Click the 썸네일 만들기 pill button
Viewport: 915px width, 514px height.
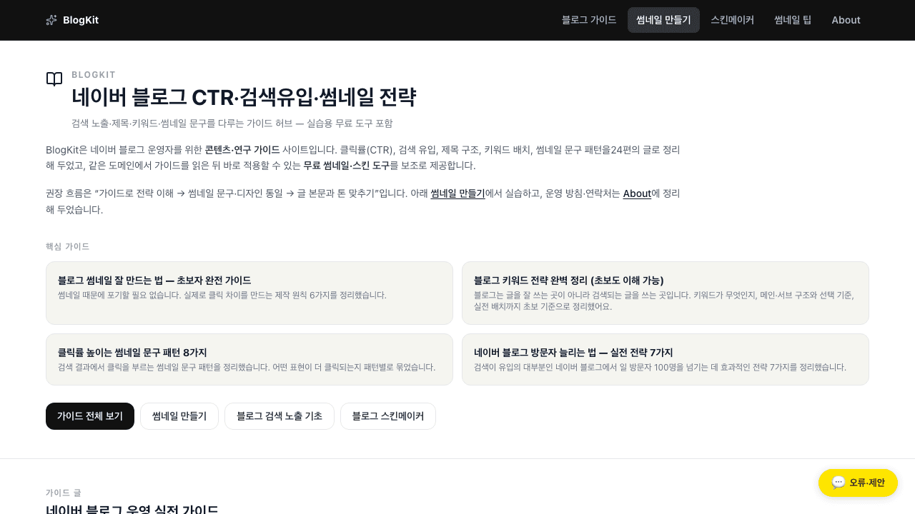click(179, 416)
